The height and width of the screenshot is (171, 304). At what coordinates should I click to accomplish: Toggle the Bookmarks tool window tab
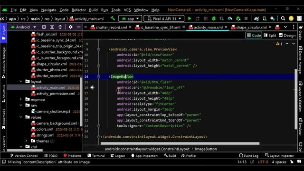[x=4, y=119]
